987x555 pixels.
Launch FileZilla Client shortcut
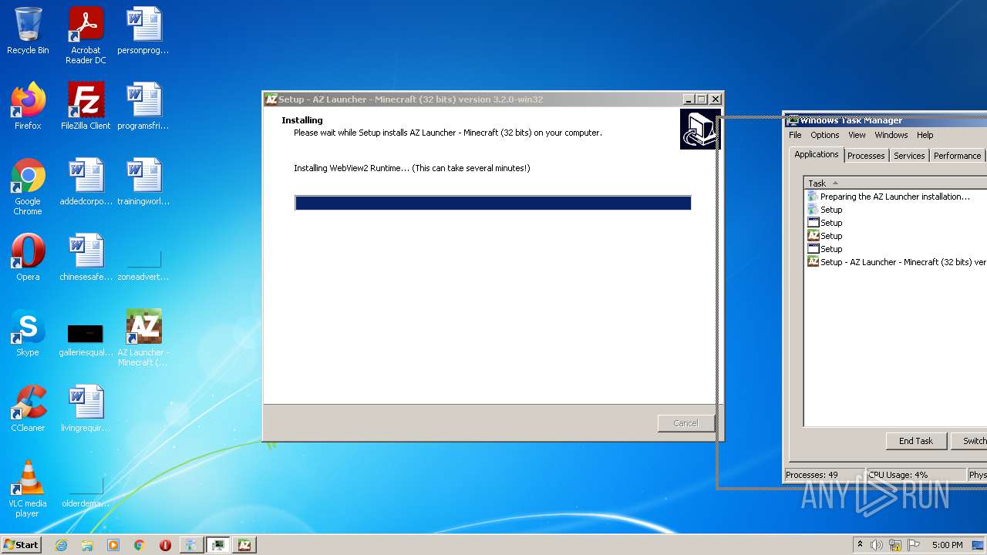86,106
